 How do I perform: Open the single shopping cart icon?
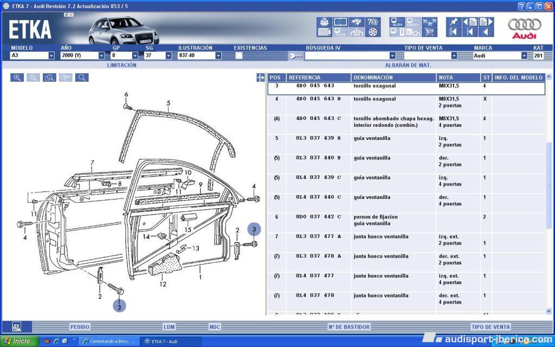click(429, 32)
